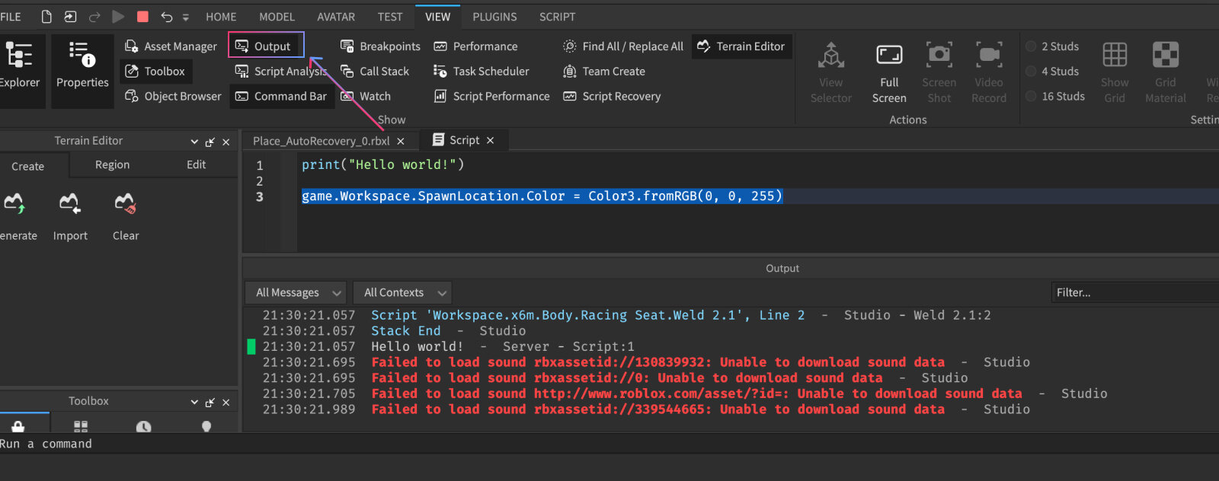Open Script Recovery

pyautogui.click(x=612, y=96)
